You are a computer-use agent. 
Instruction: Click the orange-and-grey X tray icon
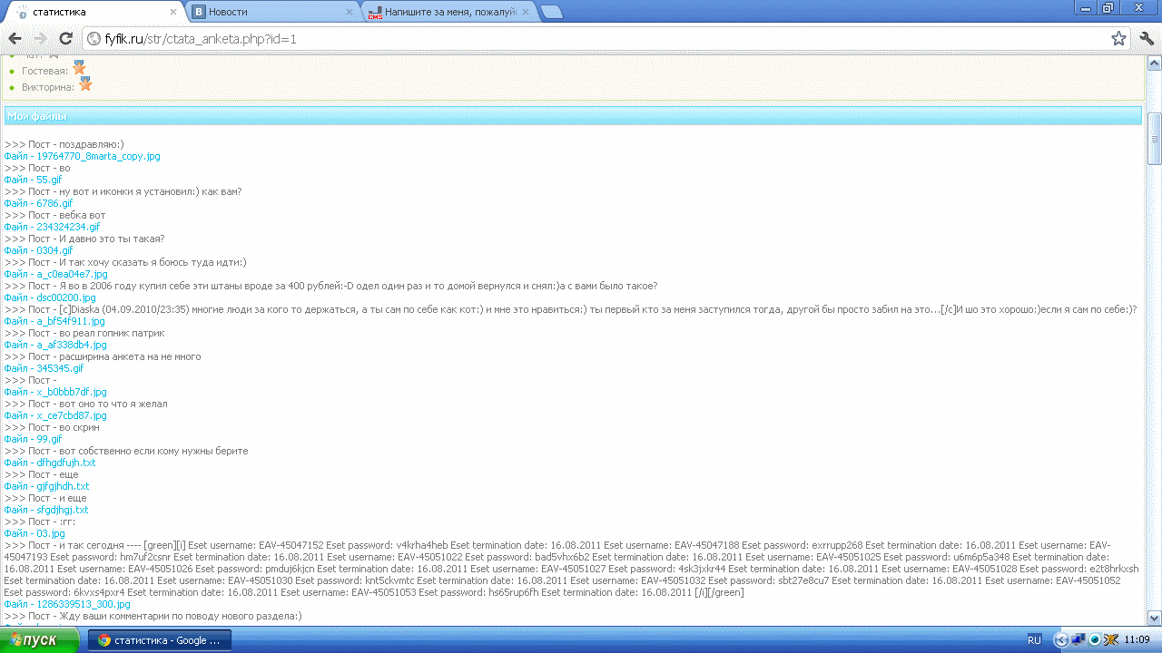pos(1111,639)
